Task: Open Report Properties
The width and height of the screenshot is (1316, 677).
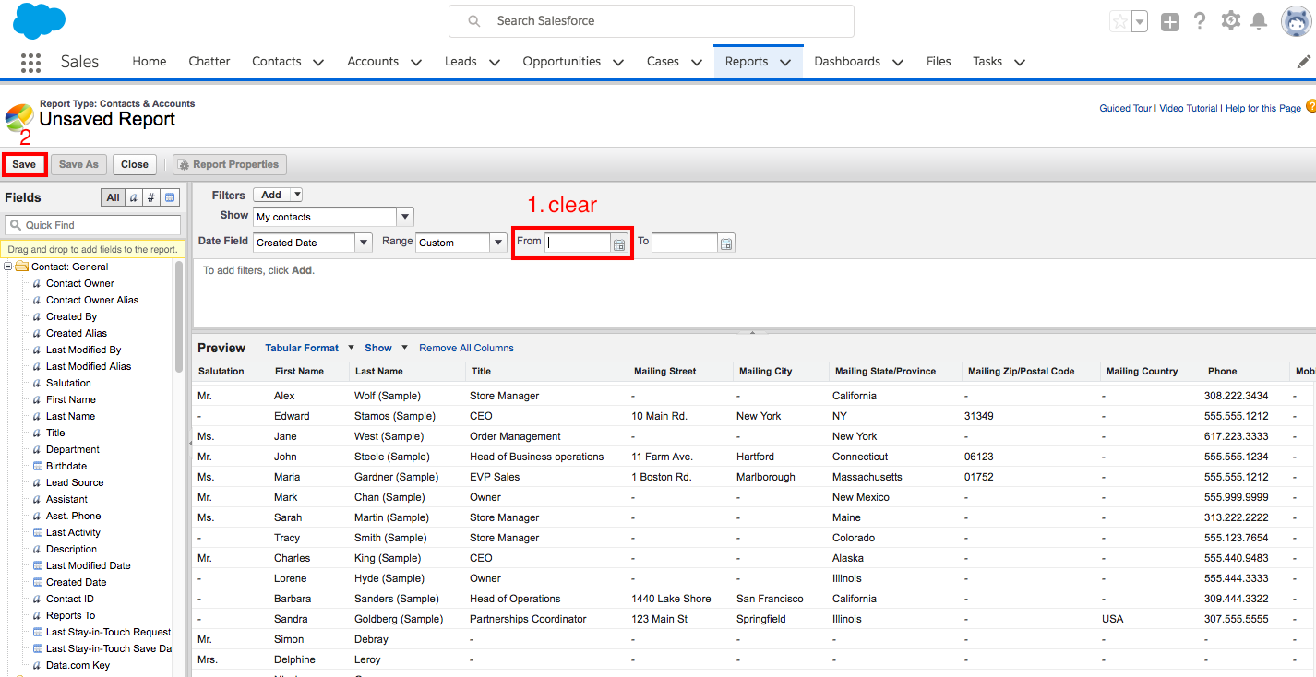Action: [x=230, y=164]
